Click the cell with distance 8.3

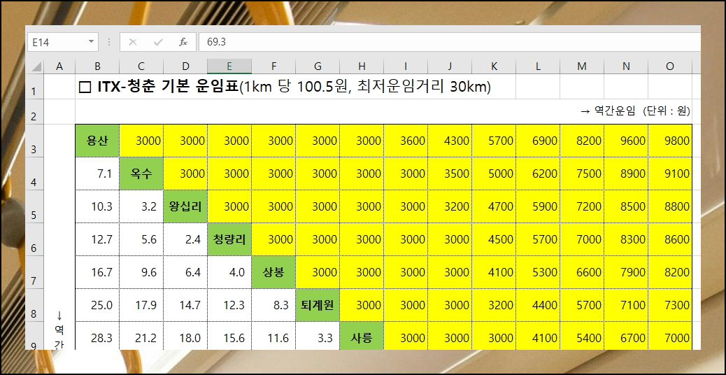(273, 305)
